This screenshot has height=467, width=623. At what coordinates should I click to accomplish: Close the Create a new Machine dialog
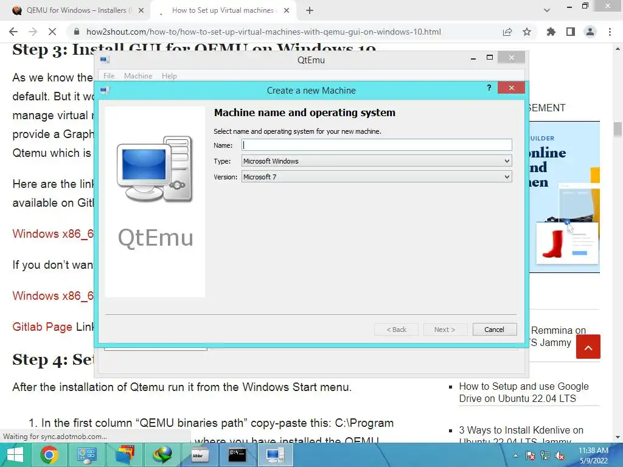click(511, 88)
